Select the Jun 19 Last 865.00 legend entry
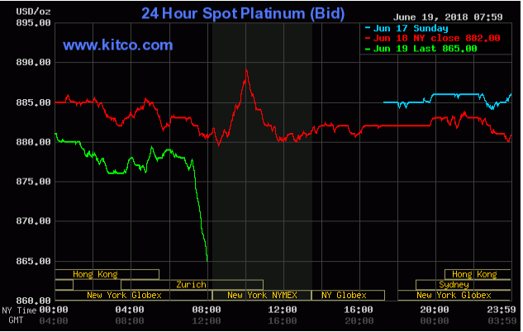Image resolution: width=523 pixels, height=332 pixels. pyautogui.click(x=421, y=49)
